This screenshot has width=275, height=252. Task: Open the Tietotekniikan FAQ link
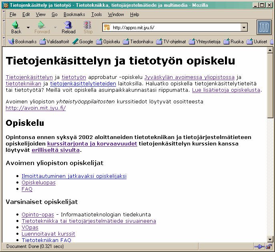pyautogui.click(x=46, y=240)
